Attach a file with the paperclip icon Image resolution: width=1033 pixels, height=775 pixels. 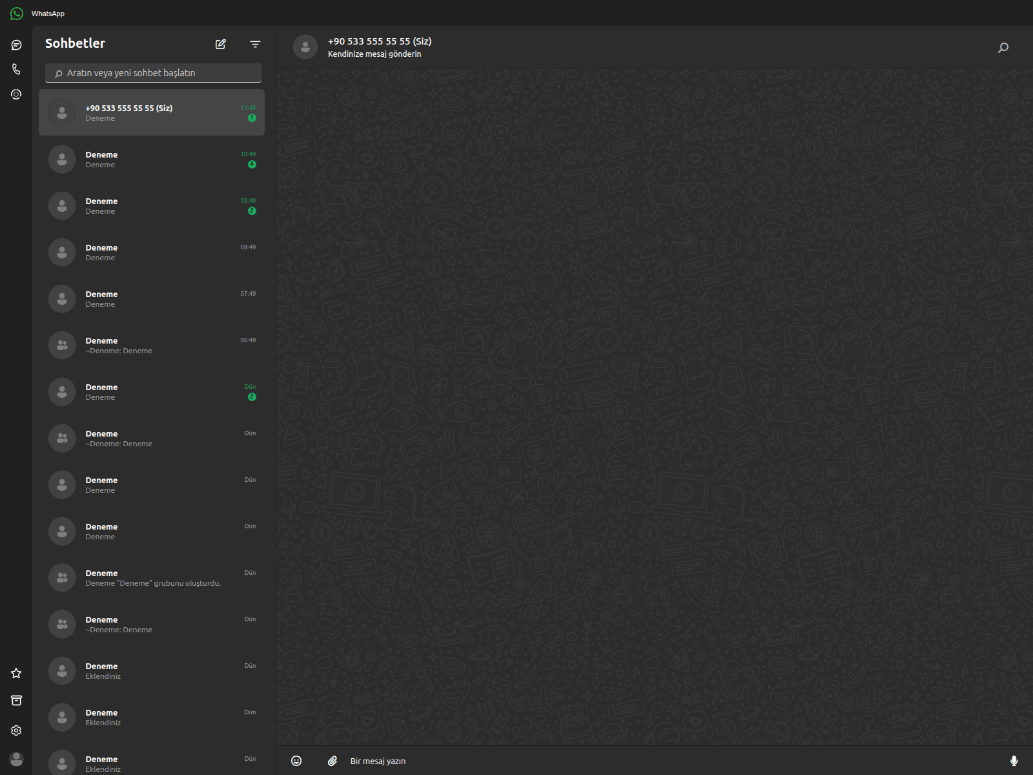coord(333,761)
